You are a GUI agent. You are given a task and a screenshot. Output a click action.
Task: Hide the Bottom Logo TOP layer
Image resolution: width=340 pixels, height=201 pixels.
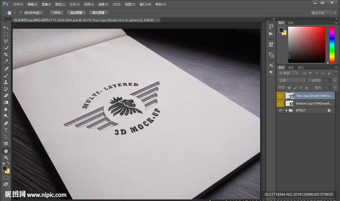pos(280,103)
